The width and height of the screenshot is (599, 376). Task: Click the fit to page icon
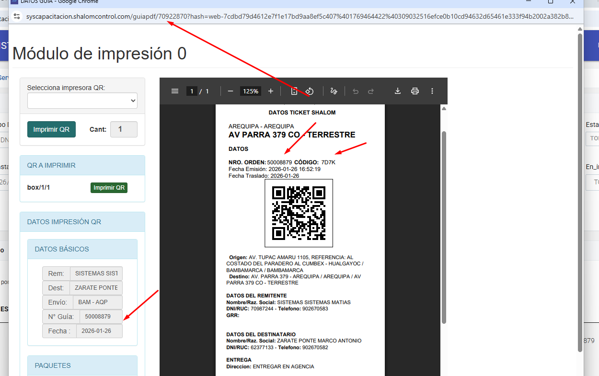click(295, 91)
